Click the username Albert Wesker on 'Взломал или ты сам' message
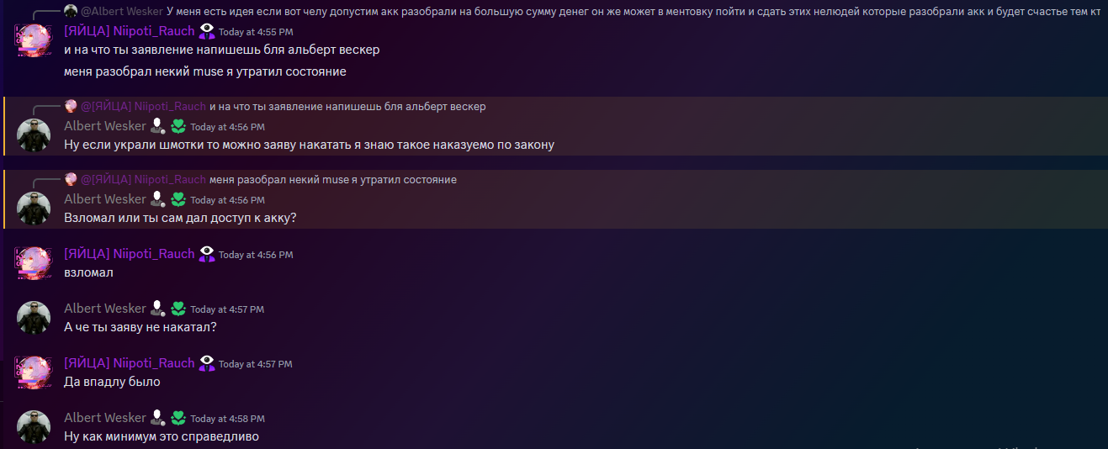 [105, 199]
